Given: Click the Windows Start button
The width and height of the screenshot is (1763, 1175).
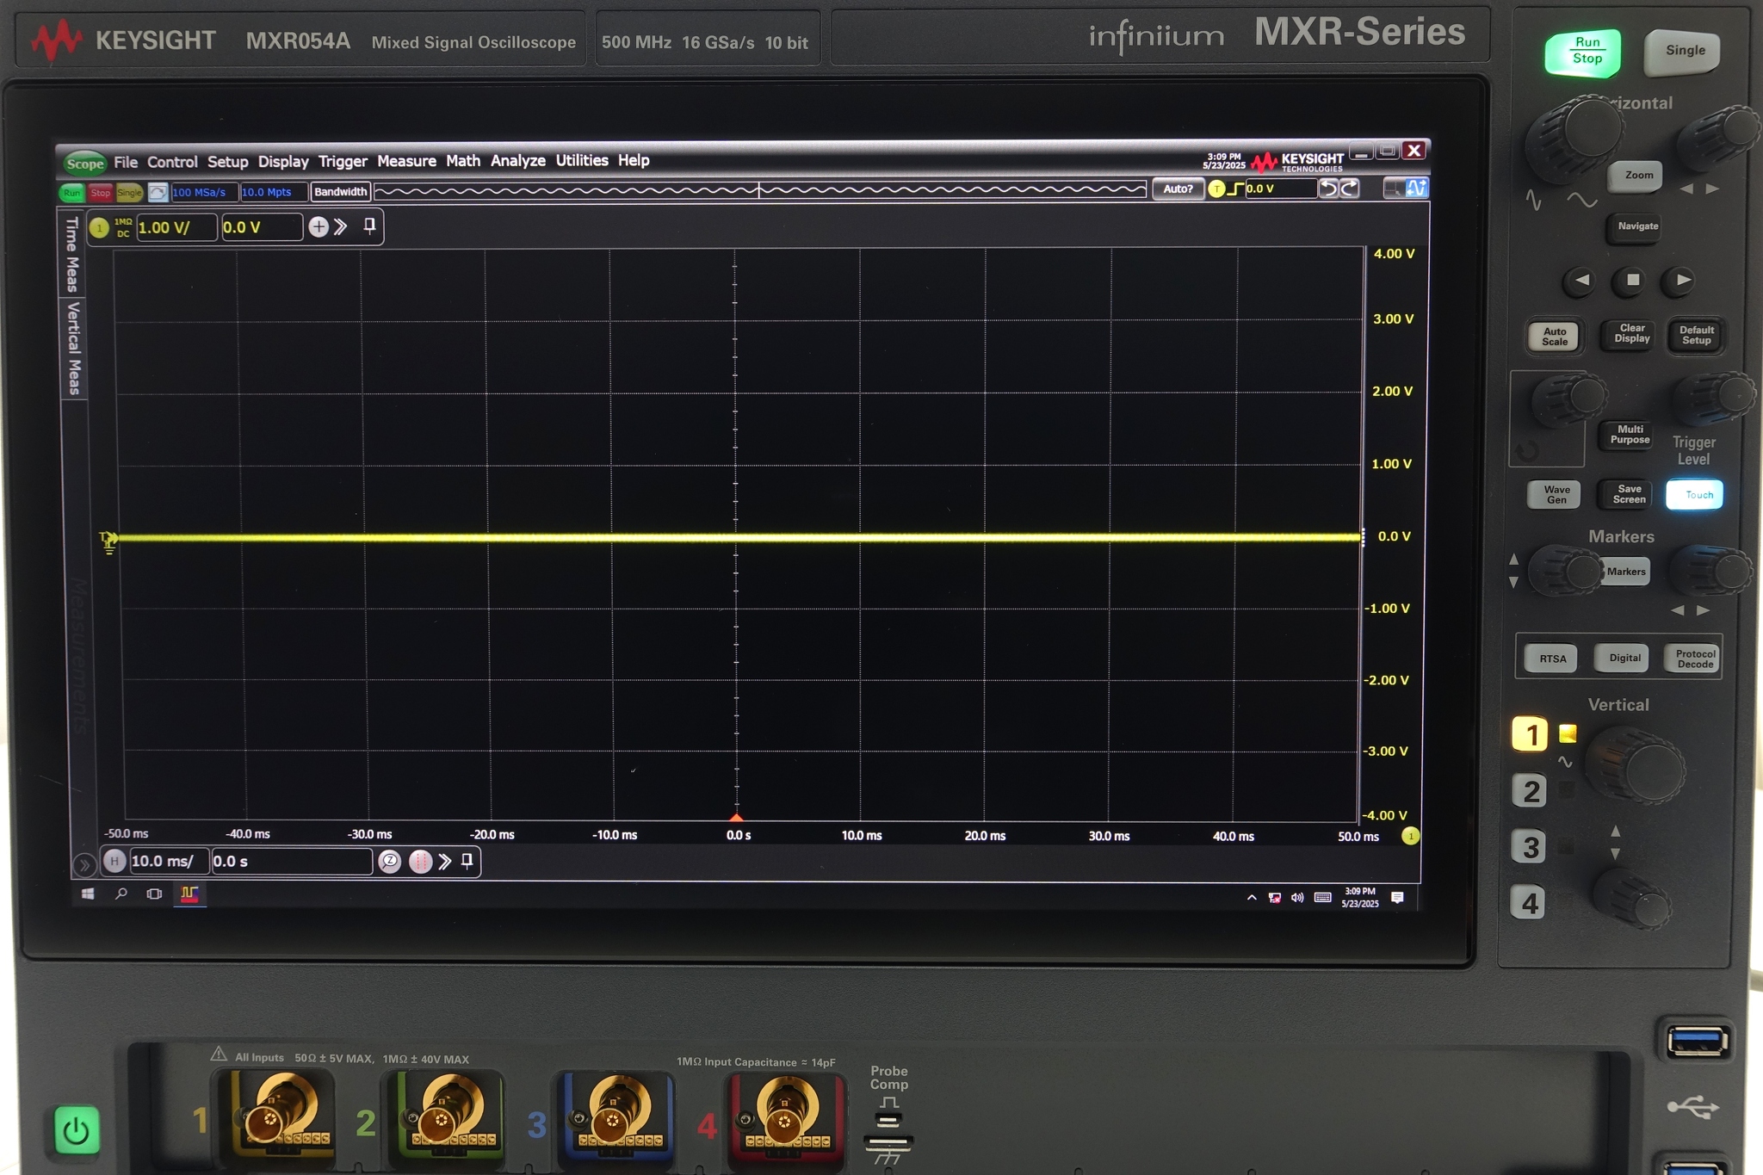Looking at the screenshot, I should pos(88,894).
